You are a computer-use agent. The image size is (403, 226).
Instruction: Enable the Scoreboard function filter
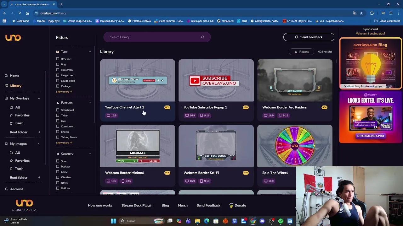pyautogui.click(x=58, y=110)
